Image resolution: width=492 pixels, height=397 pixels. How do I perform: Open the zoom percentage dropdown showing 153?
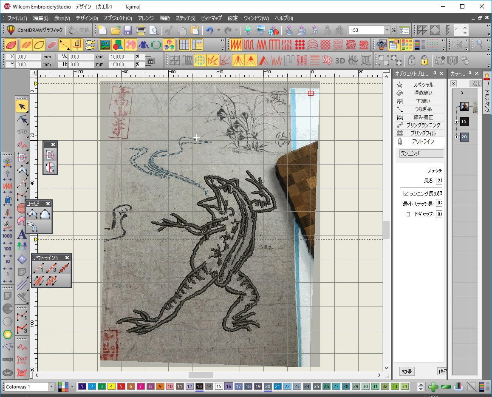point(387,30)
